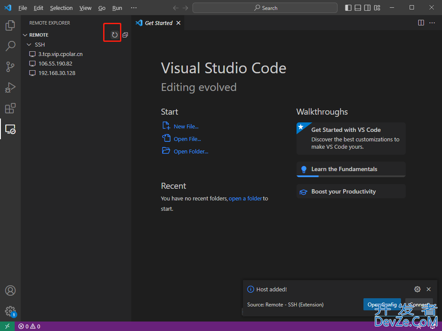Open the Selection menu
Viewport: 442px width, 331px height.
coord(61,8)
